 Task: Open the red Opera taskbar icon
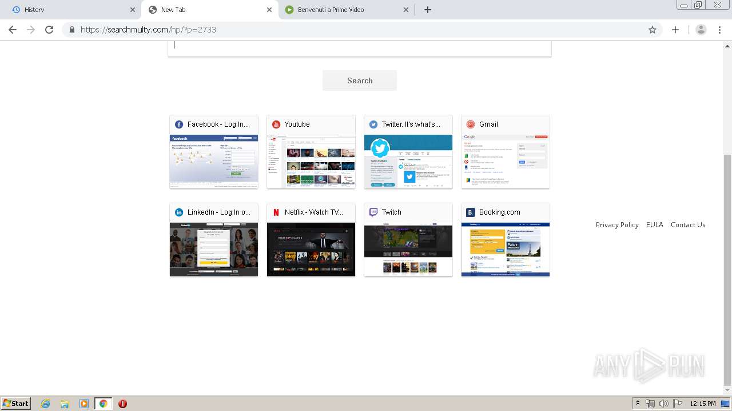point(122,404)
